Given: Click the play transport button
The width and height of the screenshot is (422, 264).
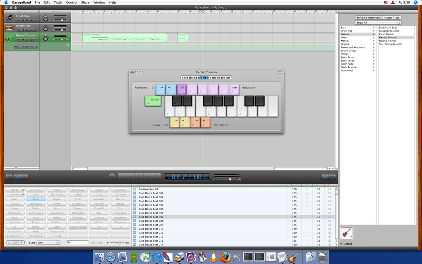Looking at the screenshot, I should click(x=139, y=177).
